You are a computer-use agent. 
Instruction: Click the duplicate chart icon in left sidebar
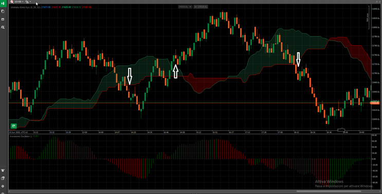coord(3,11)
